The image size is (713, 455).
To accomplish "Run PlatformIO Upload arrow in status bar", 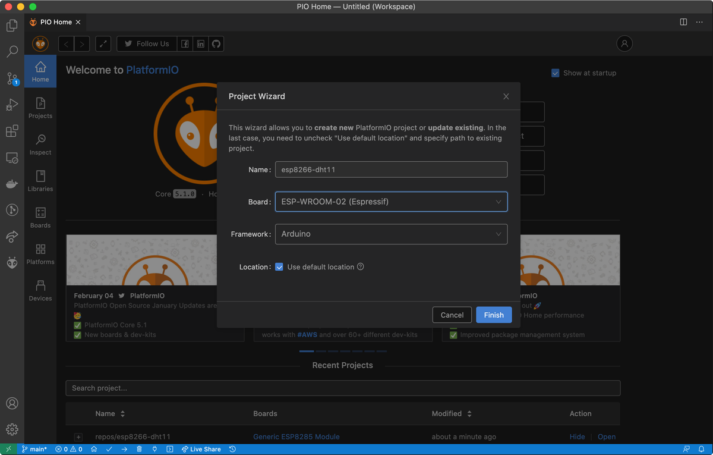I will point(124,449).
